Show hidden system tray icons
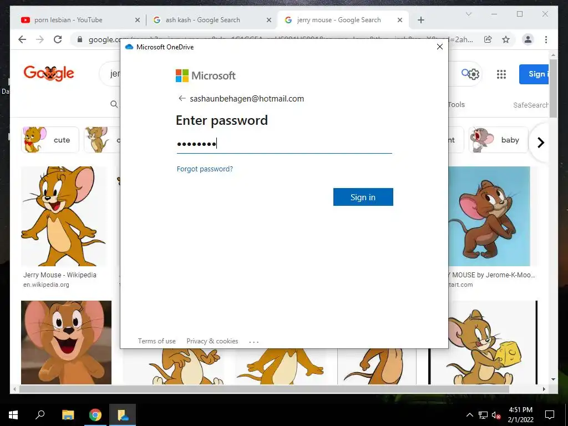 [469, 415]
